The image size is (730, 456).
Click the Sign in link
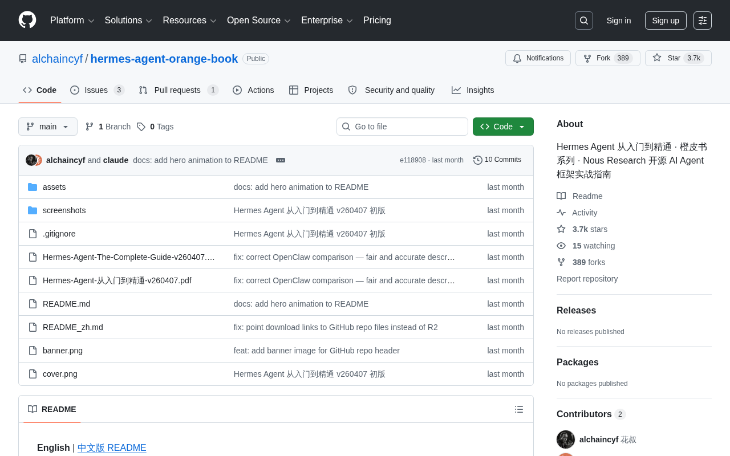(x=619, y=21)
